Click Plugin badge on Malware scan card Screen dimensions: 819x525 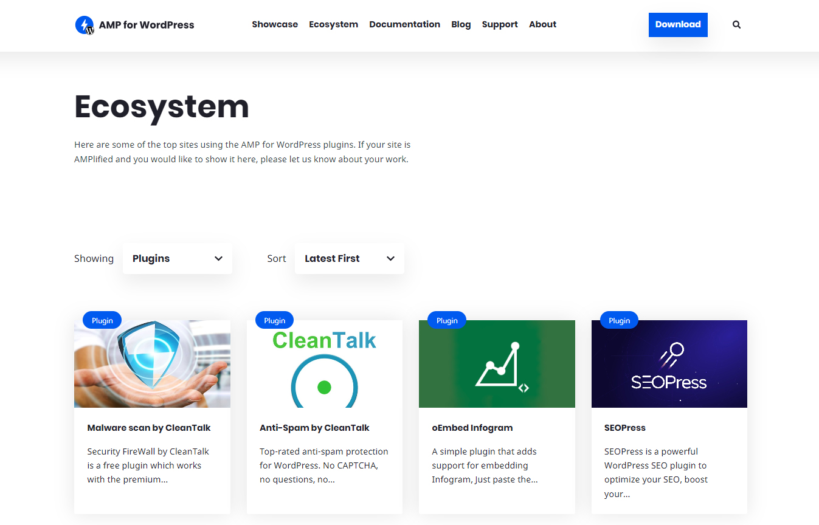pyautogui.click(x=102, y=320)
